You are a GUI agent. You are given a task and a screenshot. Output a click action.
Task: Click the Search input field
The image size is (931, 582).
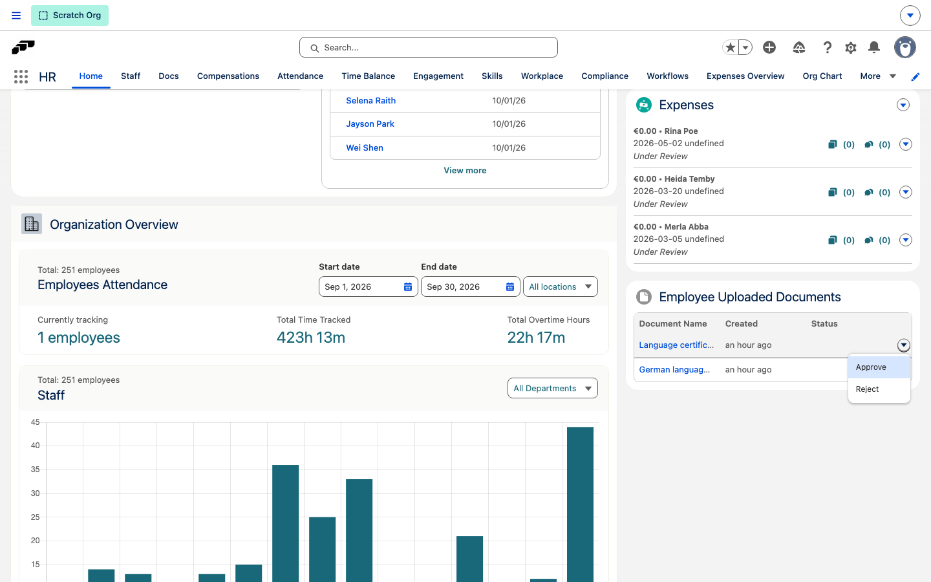[x=429, y=47]
